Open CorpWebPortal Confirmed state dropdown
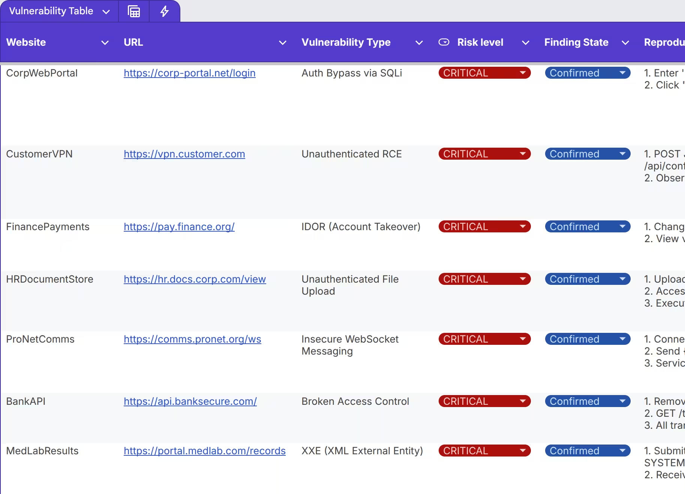 (x=588, y=73)
